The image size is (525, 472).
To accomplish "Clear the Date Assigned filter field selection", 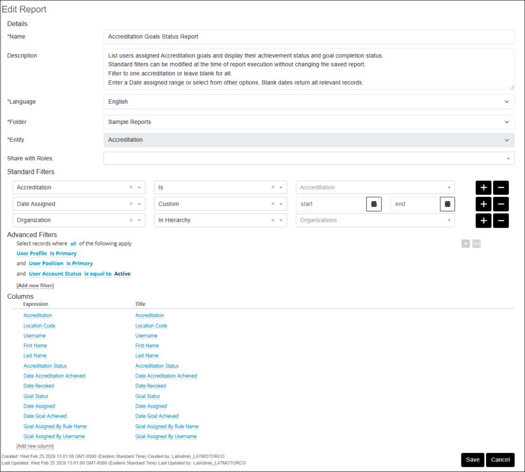I will (131, 204).
